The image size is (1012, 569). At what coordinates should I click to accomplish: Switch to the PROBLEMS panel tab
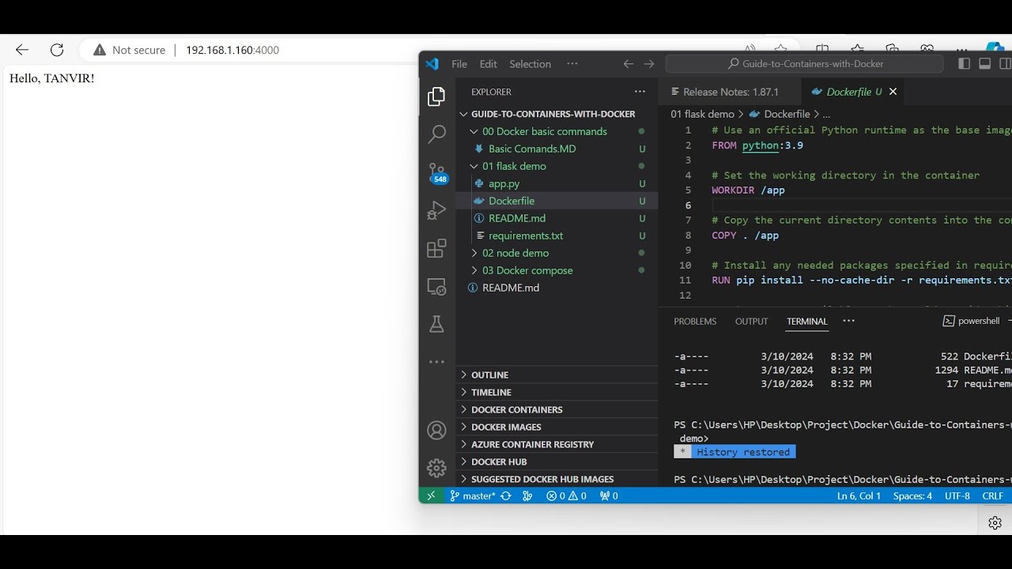(695, 321)
